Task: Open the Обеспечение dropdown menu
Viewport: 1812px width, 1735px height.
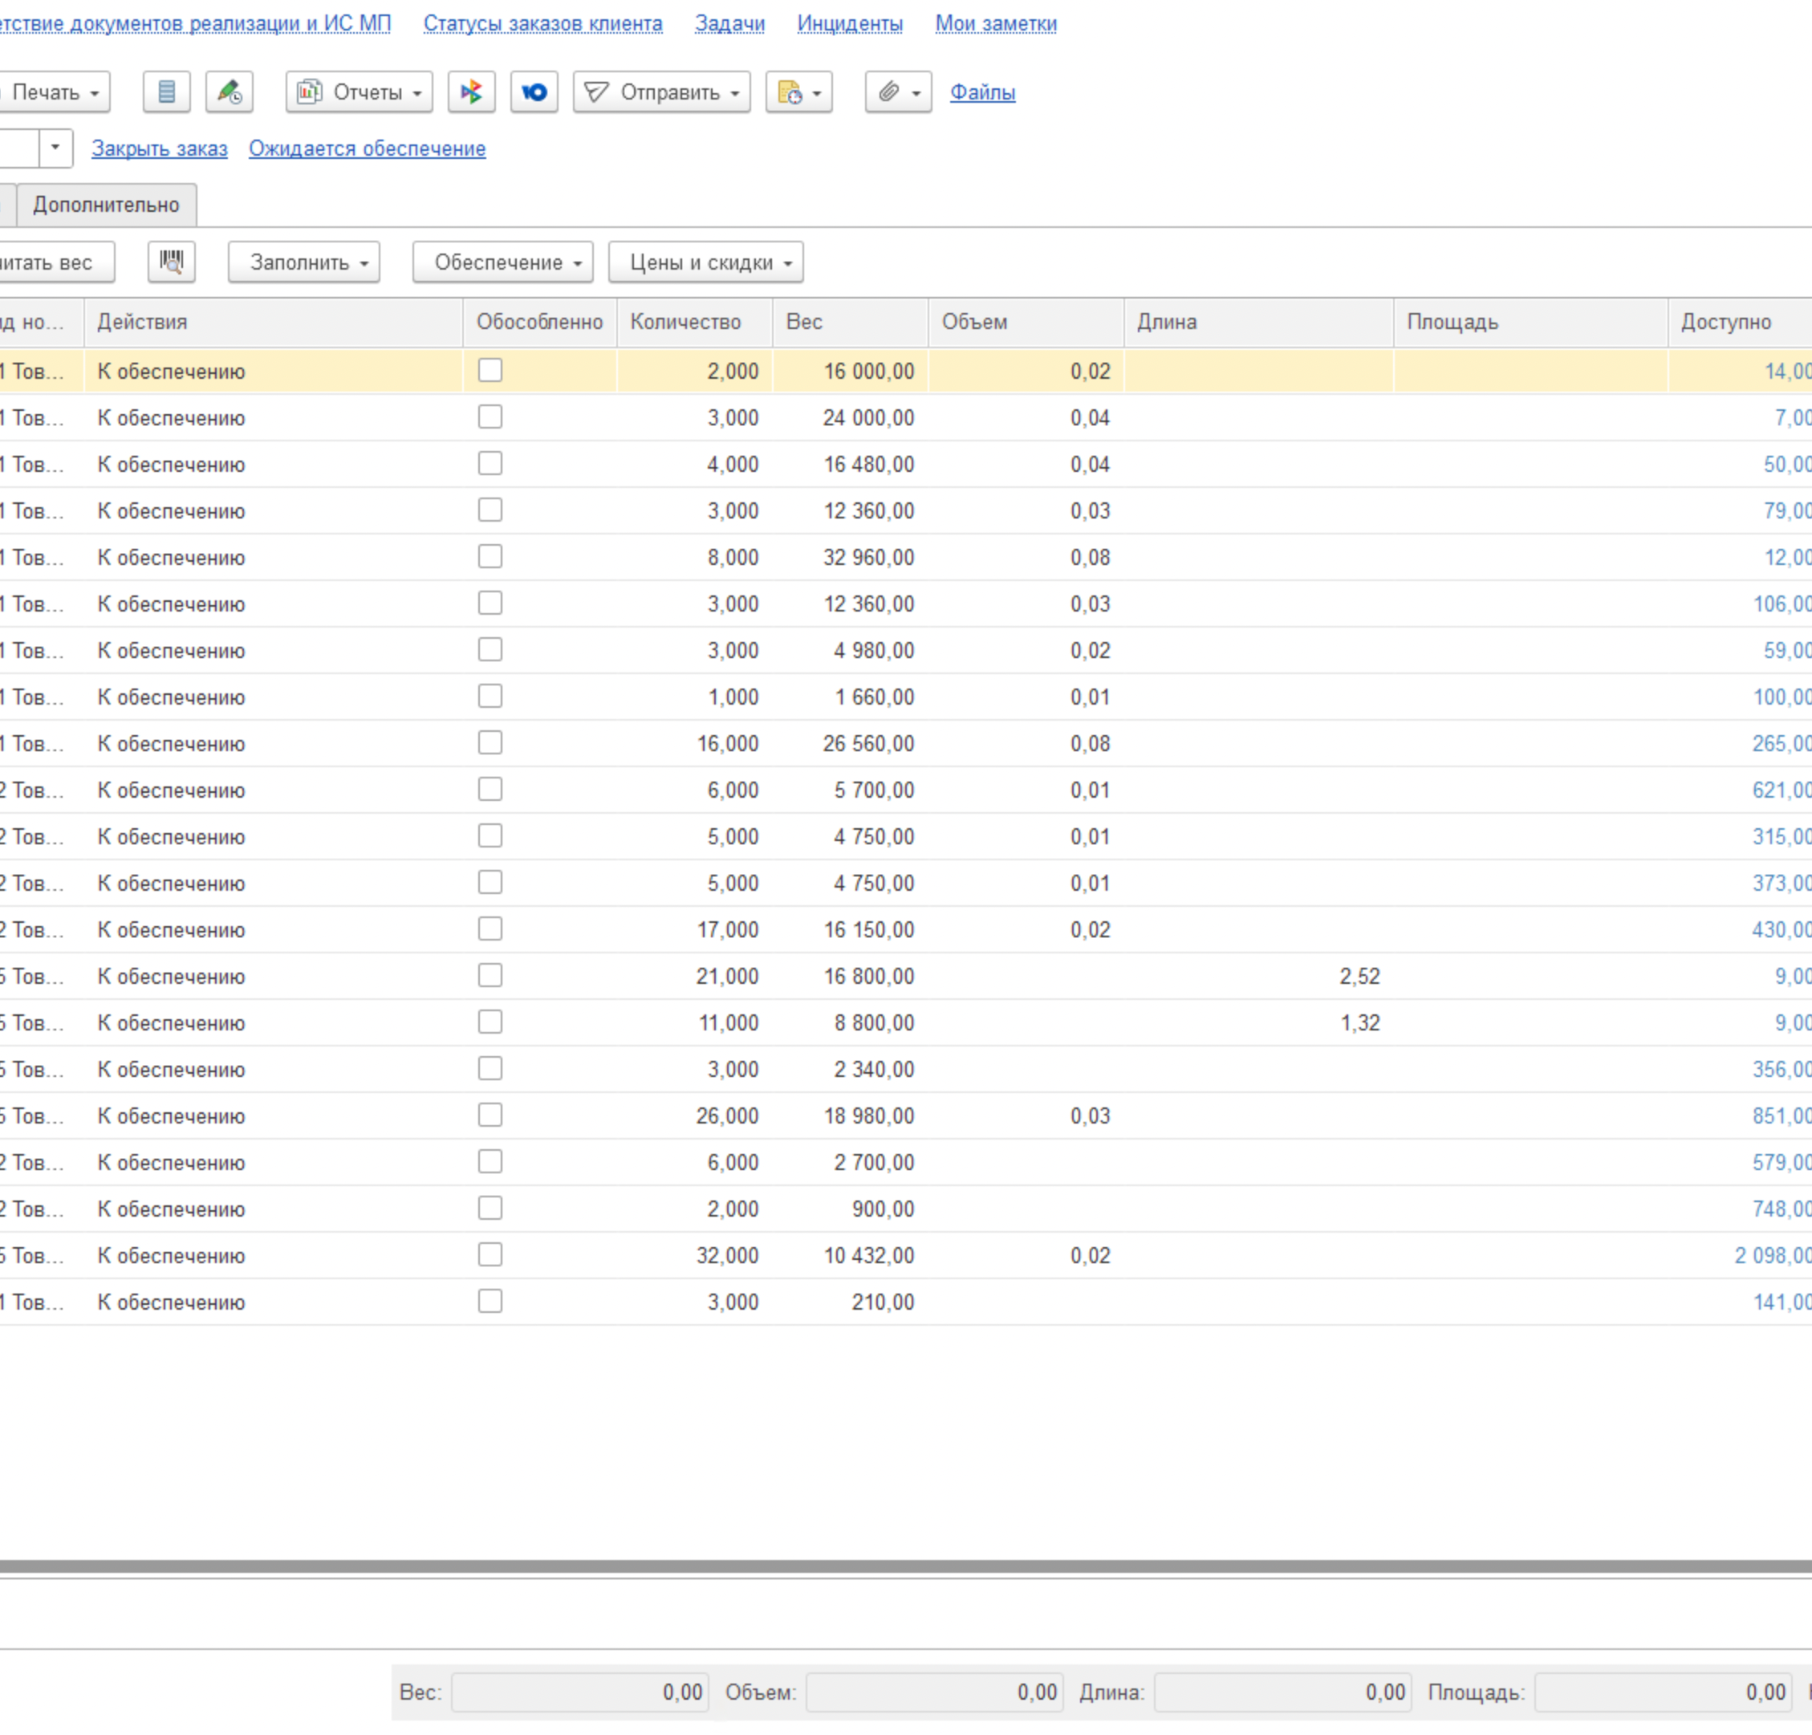Action: tap(503, 262)
